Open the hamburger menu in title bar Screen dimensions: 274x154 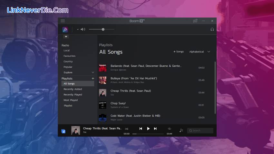(x=63, y=21)
